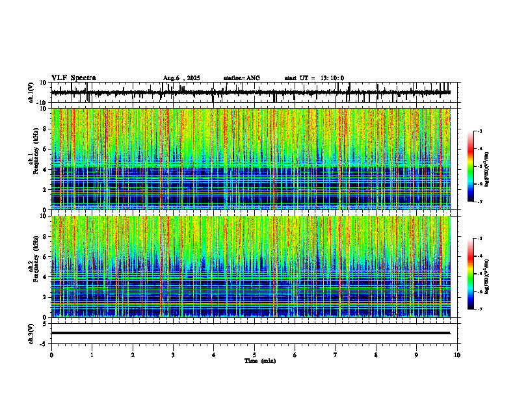Click the ch.2 PSD color bar
Screen dimensions: 515x398
pyautogui.click(x=470, y=274)
